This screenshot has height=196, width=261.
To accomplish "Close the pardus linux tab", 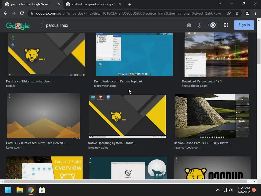I will (59, 4).
